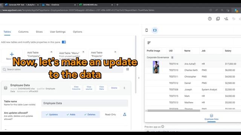Click the UID column header
The height and width of the screenshot is (135, 241).
171,51
